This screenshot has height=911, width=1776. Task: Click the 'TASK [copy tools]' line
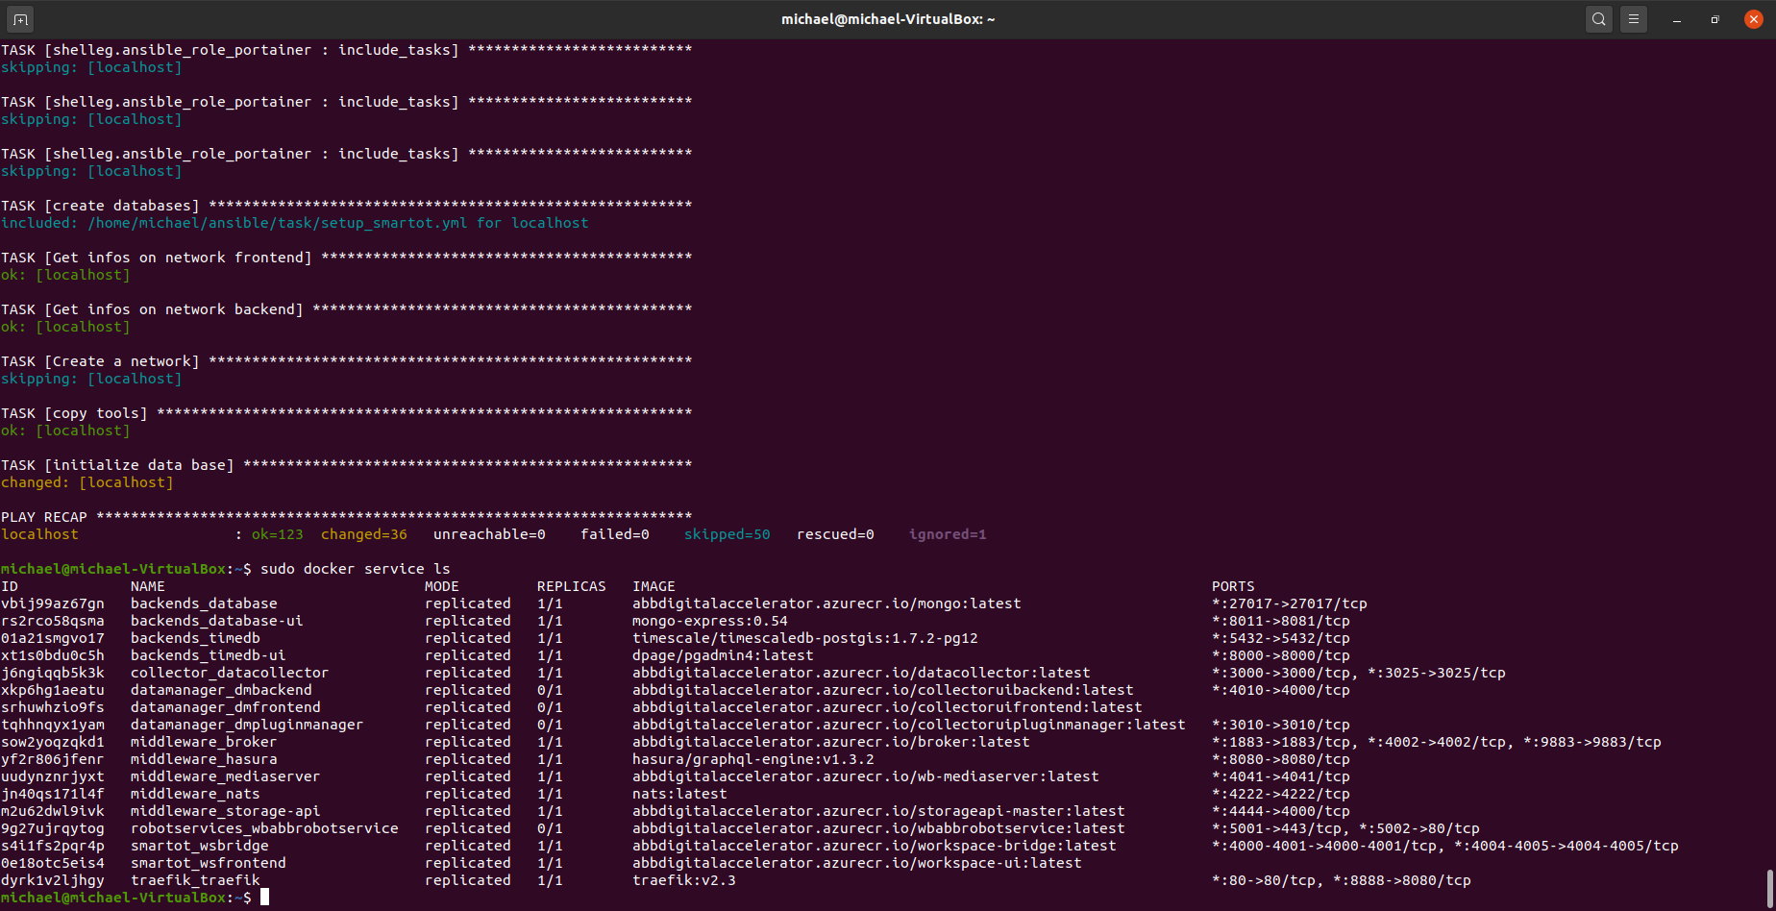click(347, 413)
